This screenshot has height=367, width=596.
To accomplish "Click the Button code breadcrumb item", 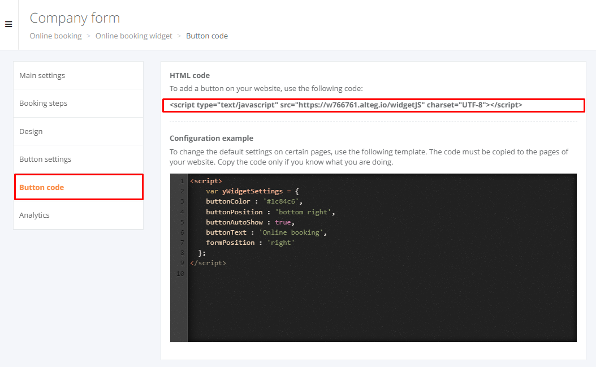I will click(x=206, y=36).
